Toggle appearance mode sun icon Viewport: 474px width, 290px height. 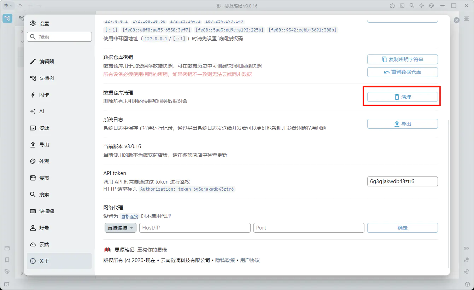click(x=422, y=6)
